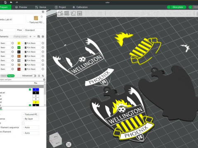Open PLA Basic dropdown for filament 6
Image resolution: width=198 pixels, height=148 pixels.
click(x=31, y=52)
